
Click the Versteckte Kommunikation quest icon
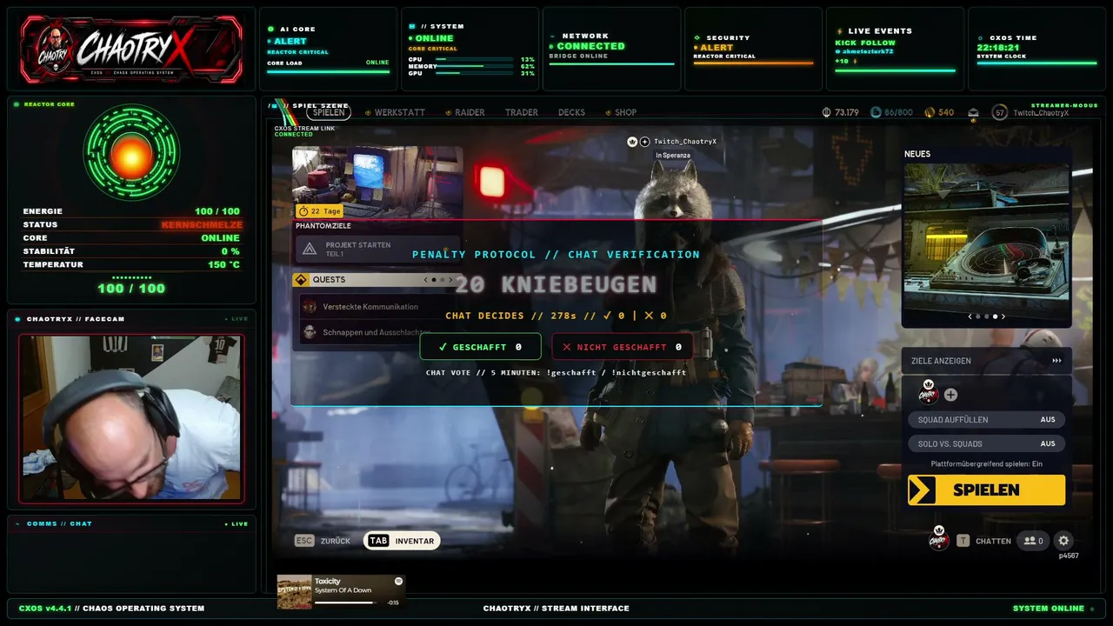310,306
